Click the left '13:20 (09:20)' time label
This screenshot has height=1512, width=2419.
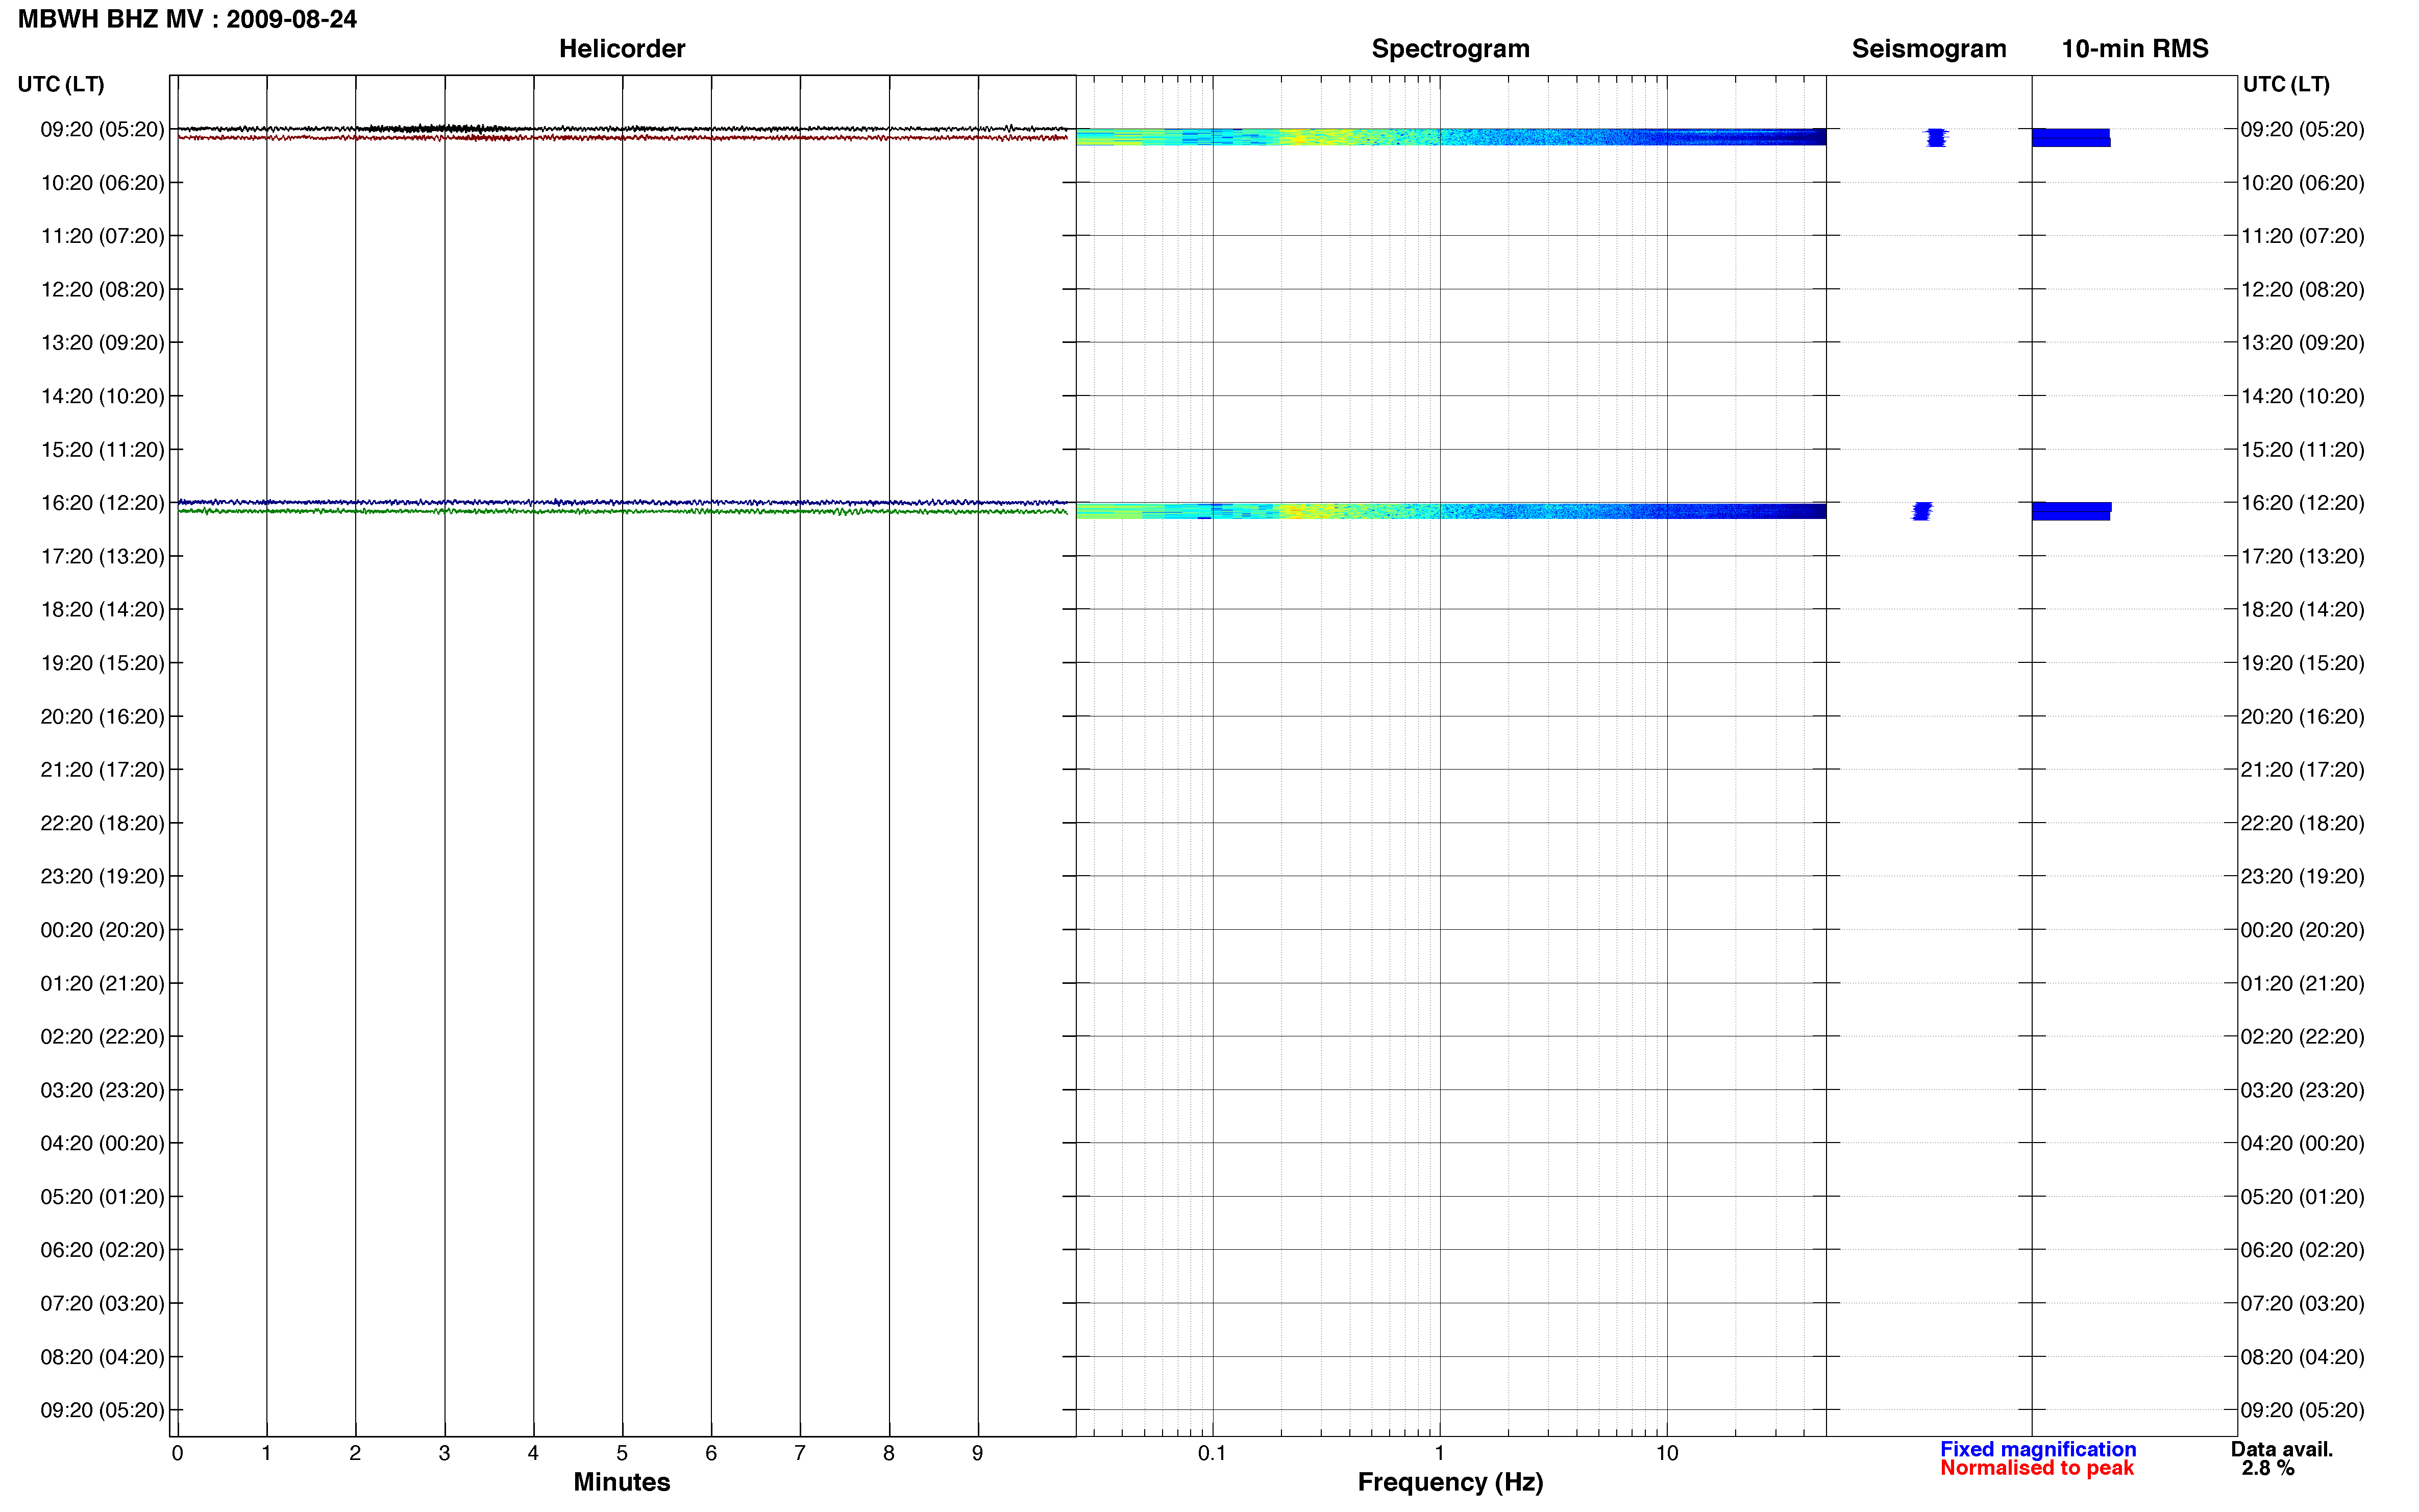pyautogui.click(x=102, y=343)
